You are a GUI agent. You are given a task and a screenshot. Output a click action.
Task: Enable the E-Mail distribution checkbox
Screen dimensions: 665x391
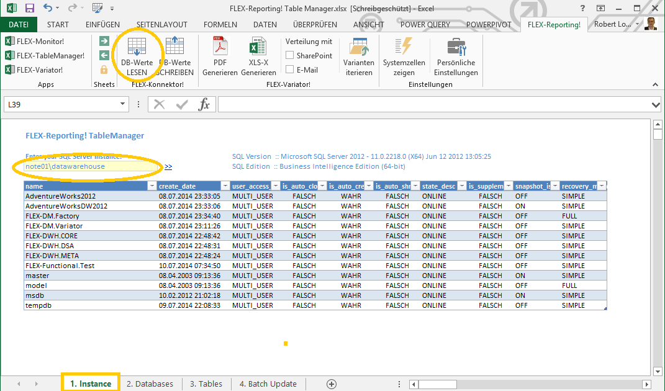click(290, 69)
